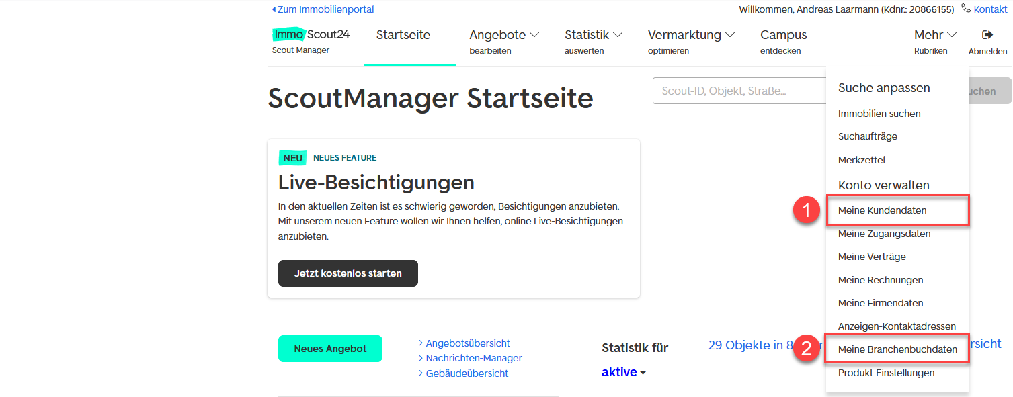Open Meine Rechnungen menu entry
This screenshot has width=1013, height=397.
[x=880, y=280]
